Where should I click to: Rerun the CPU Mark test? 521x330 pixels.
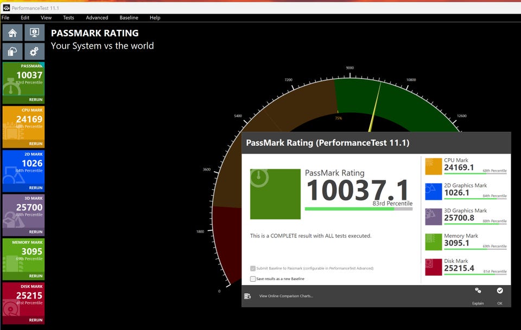coord(36,144)
